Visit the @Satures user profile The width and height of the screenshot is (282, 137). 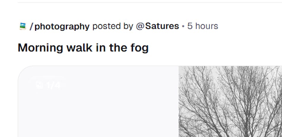coord(157,26)
